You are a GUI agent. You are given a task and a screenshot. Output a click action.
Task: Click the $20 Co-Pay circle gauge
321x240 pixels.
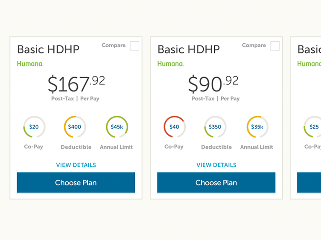(x=34, y=127)
